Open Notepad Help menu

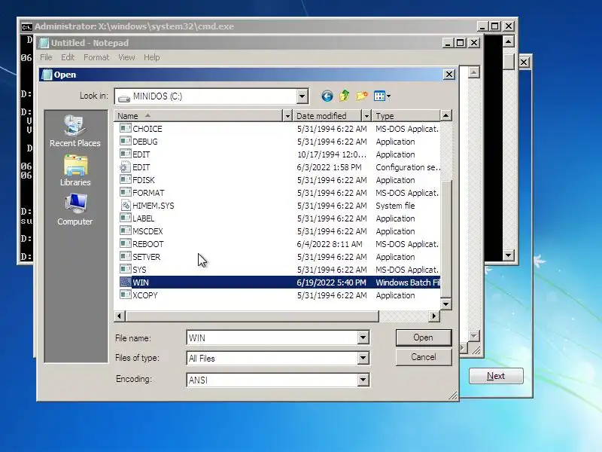152,57
